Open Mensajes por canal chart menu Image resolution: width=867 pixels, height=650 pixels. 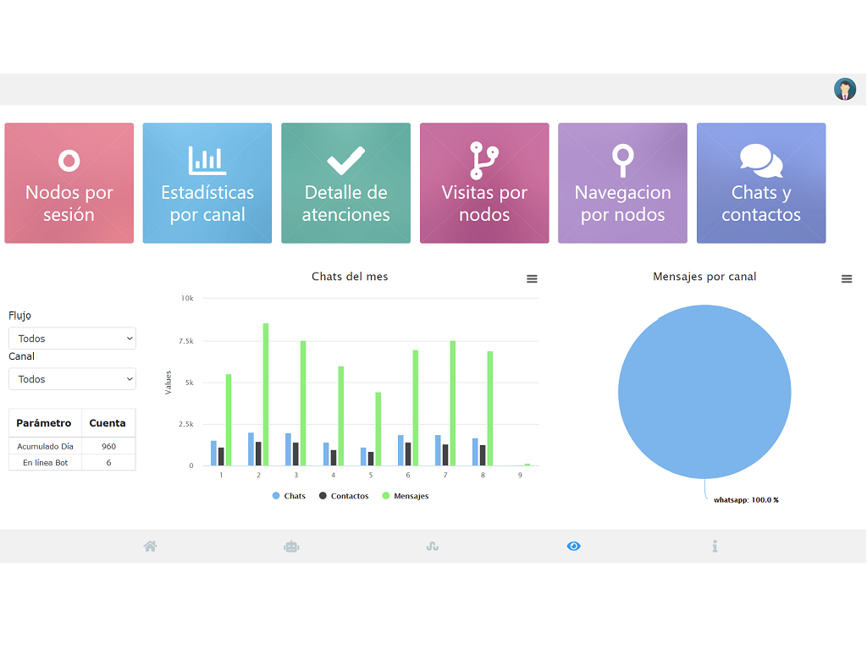click(847, 278)
